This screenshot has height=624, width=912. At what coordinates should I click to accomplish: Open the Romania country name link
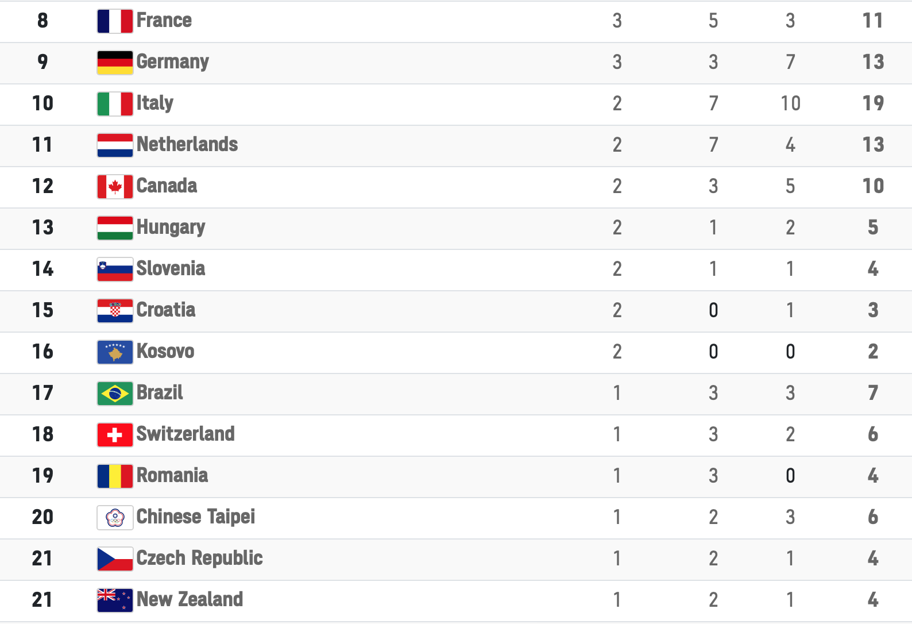[172, 476]
